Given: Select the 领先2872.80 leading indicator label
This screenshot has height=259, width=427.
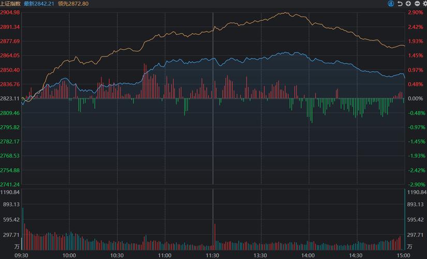Looking at the screenshot, I should coord(73,4).
